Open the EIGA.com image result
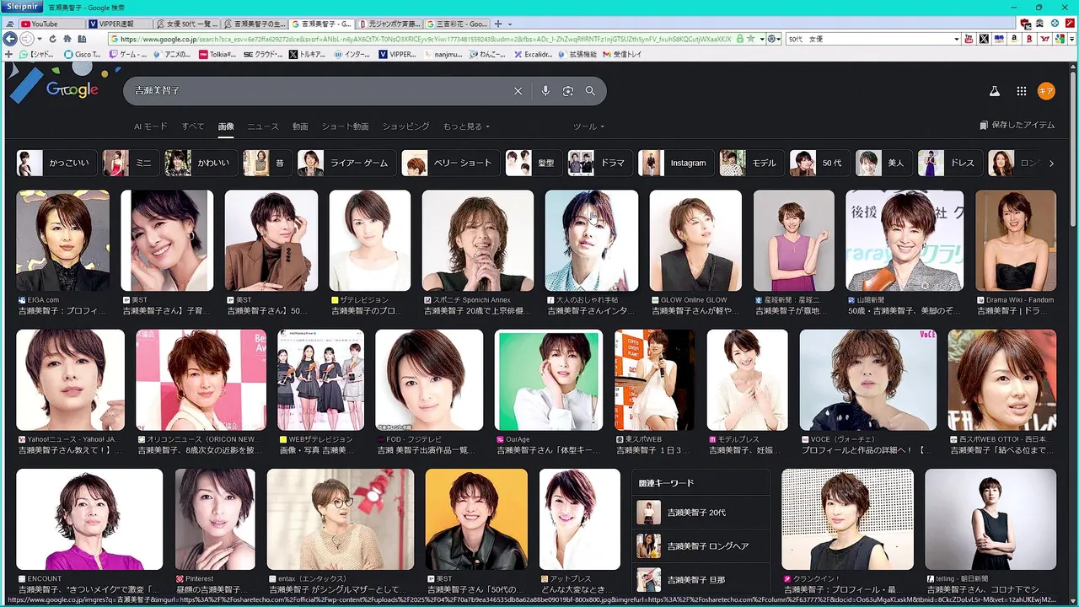 click(63, 240)
